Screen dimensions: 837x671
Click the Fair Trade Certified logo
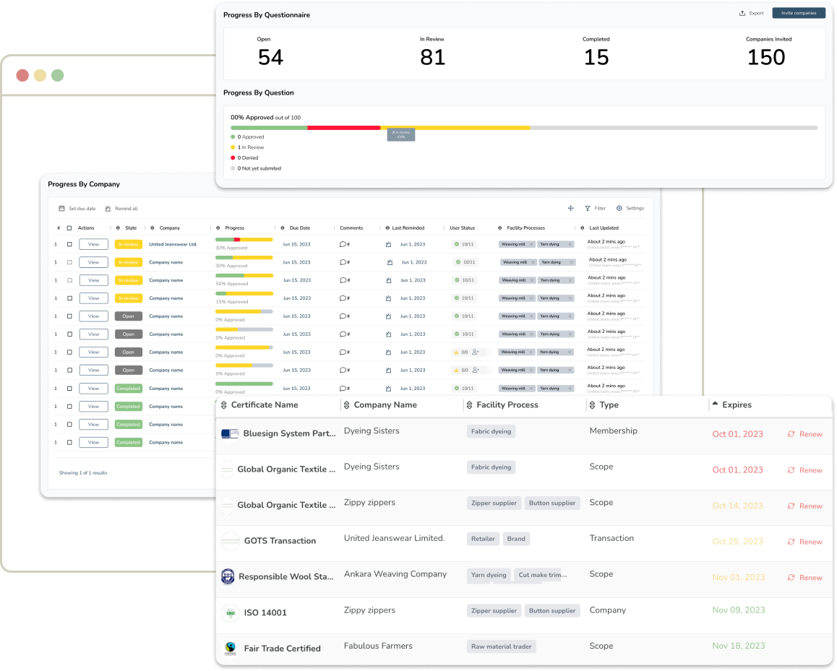pos(230,649)
